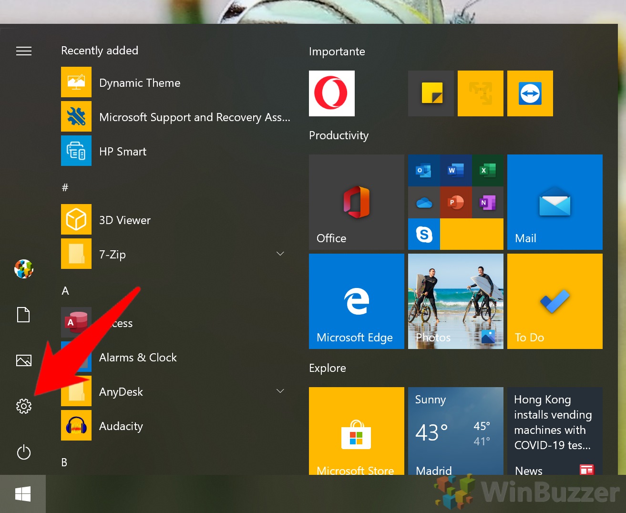Open the Pictures folder icon in sidebar
The image size is (626, 513).
pos(23,360)
